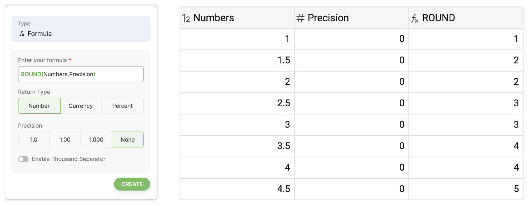Select Number return type
Image resolution: width=529 pixels, height=206 pixels.
click(x=39, y=106)
